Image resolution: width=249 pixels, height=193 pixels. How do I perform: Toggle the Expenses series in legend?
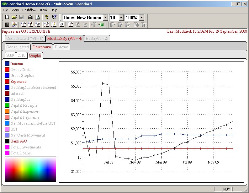tap(18, 82)
